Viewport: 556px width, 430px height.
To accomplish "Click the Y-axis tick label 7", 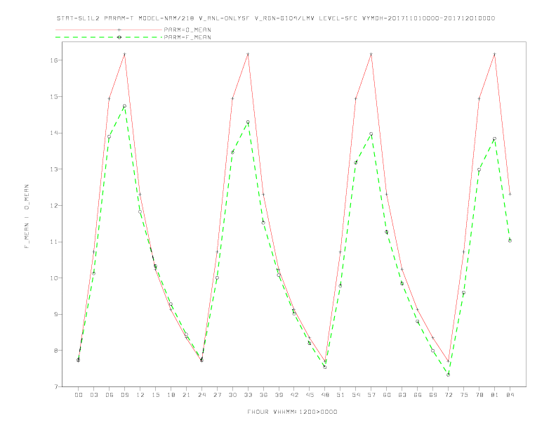I will pos(55,386).
